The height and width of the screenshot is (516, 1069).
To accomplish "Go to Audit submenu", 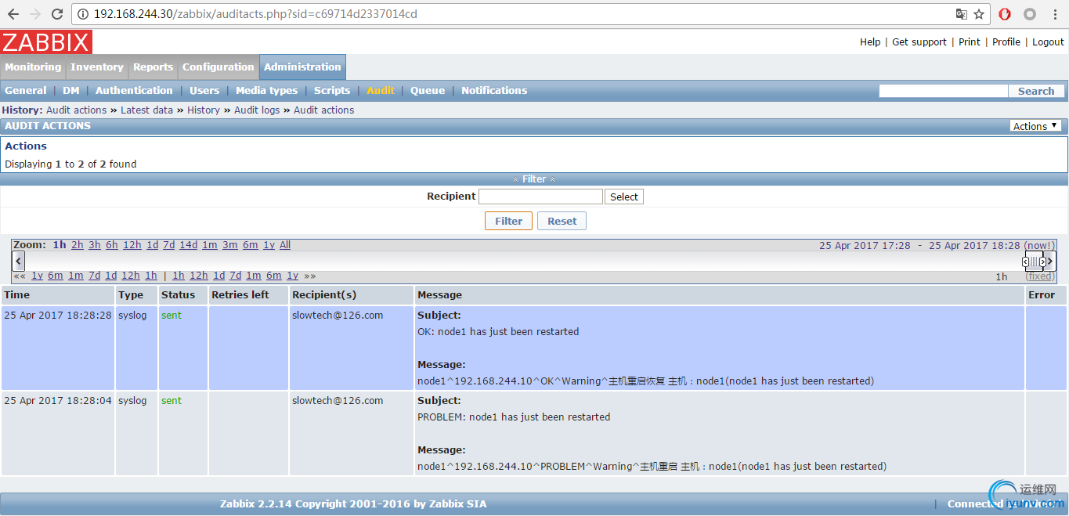I will (381, 91).
